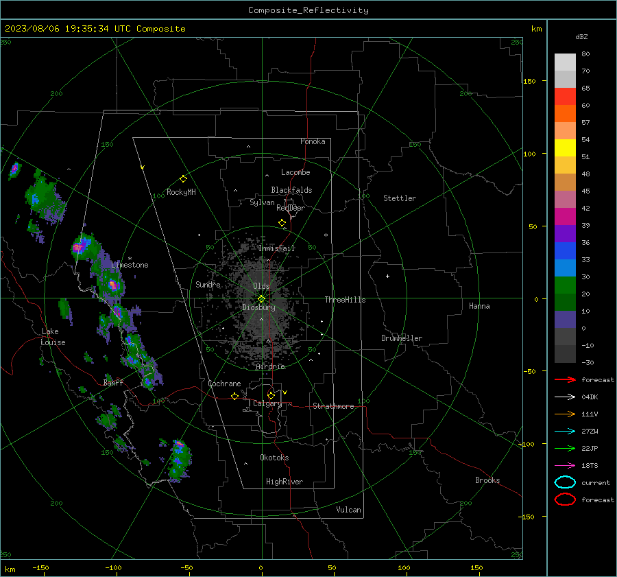This screenshot has width=617, height=577.
Task: Click the Okotoks city label
Action: coord(274,458)
